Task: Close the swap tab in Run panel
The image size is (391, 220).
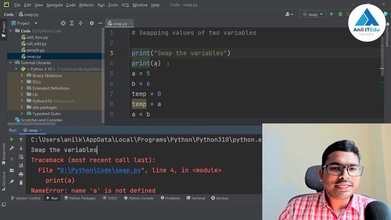Action: click(41, 130)
